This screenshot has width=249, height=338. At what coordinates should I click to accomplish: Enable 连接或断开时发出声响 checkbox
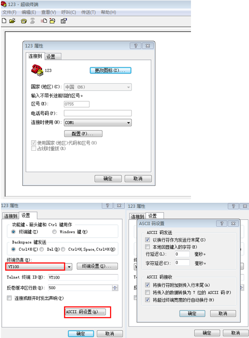pyautogui.click(x=9, y=298)
